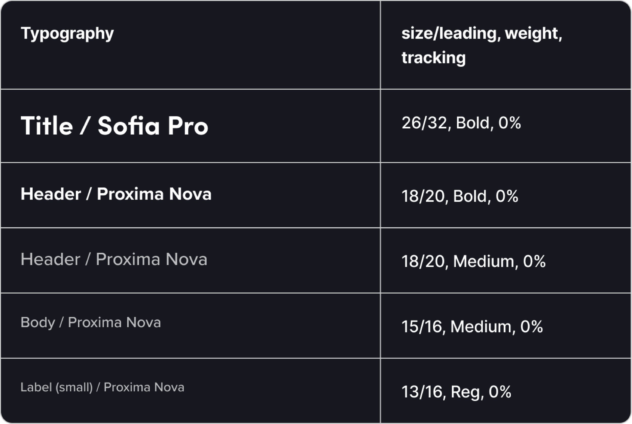The width and height of the screenshot is (632, 424).
Task: Select the 'Body / Proxima Nova' sample
Action: 91,322
